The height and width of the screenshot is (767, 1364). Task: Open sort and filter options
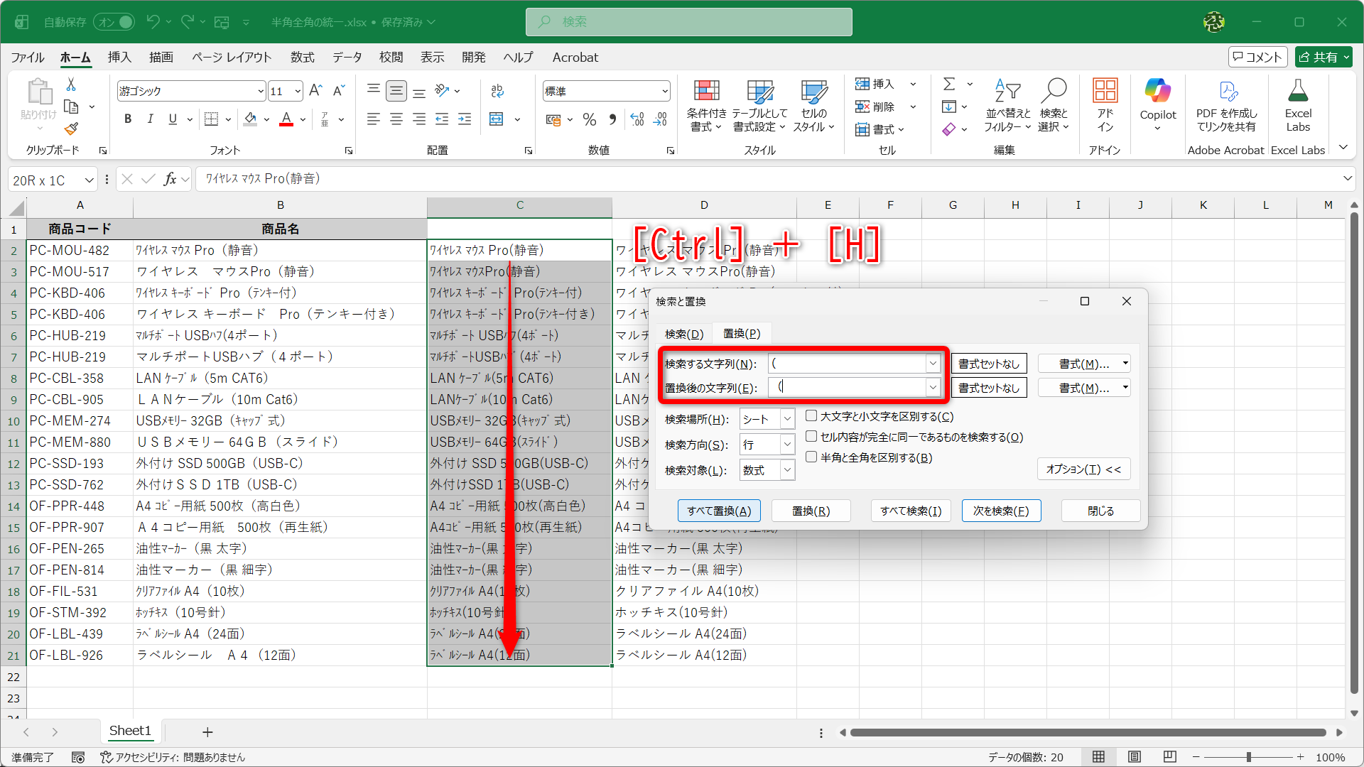click(1007, 105)
